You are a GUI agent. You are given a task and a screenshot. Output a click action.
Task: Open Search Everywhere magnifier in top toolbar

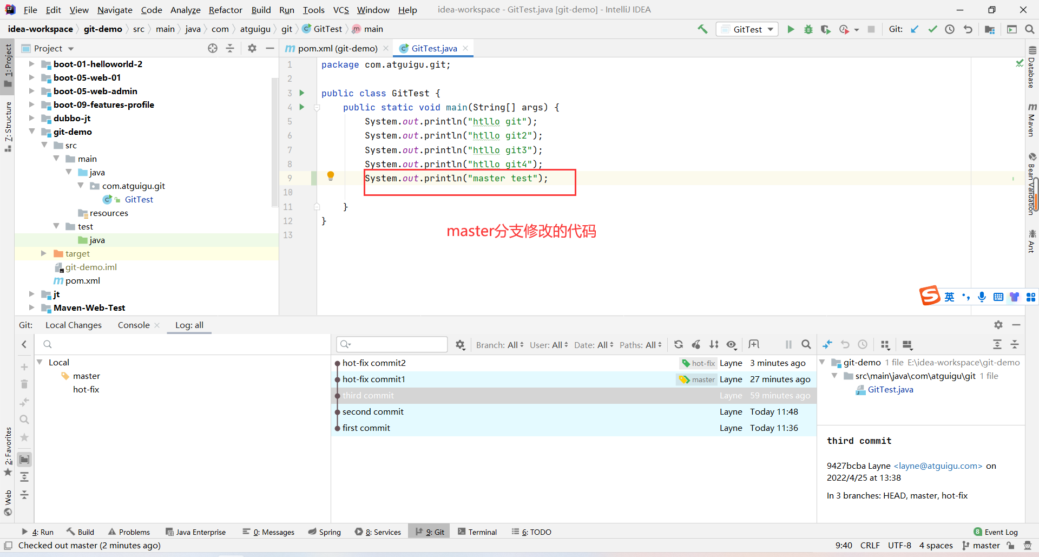coord(1029,29)
